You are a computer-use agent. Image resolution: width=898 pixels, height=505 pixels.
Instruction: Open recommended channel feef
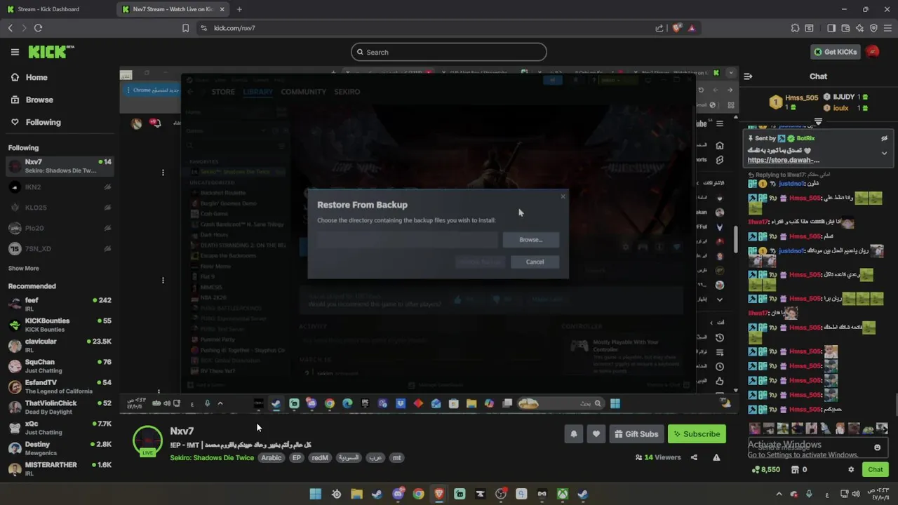point(60,304)
